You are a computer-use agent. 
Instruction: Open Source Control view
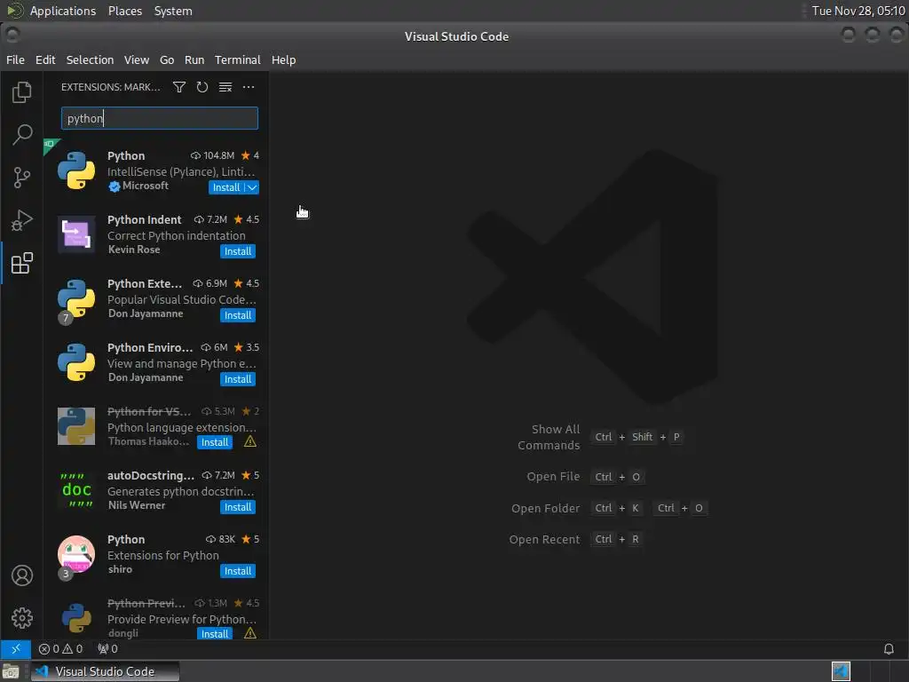pos(22,178)
